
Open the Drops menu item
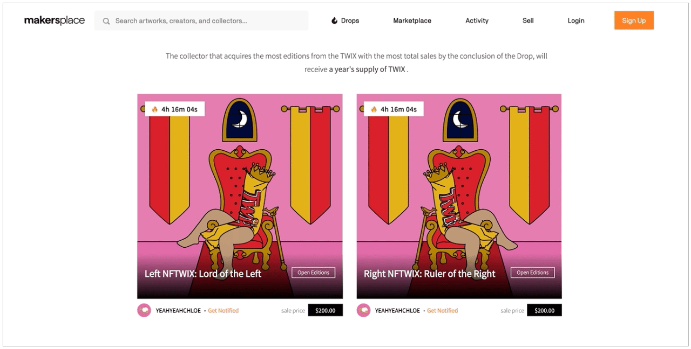(345, 20)
